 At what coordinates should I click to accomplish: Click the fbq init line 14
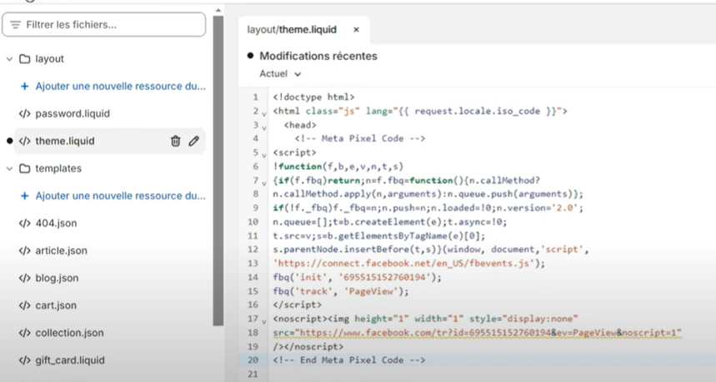pyautogui.click(x=357, y=277)
